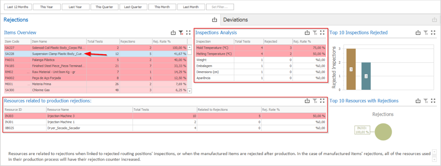Maximize the Top 10 Resources with Rejections panel

pyautogui.click(x=433, y=101)
